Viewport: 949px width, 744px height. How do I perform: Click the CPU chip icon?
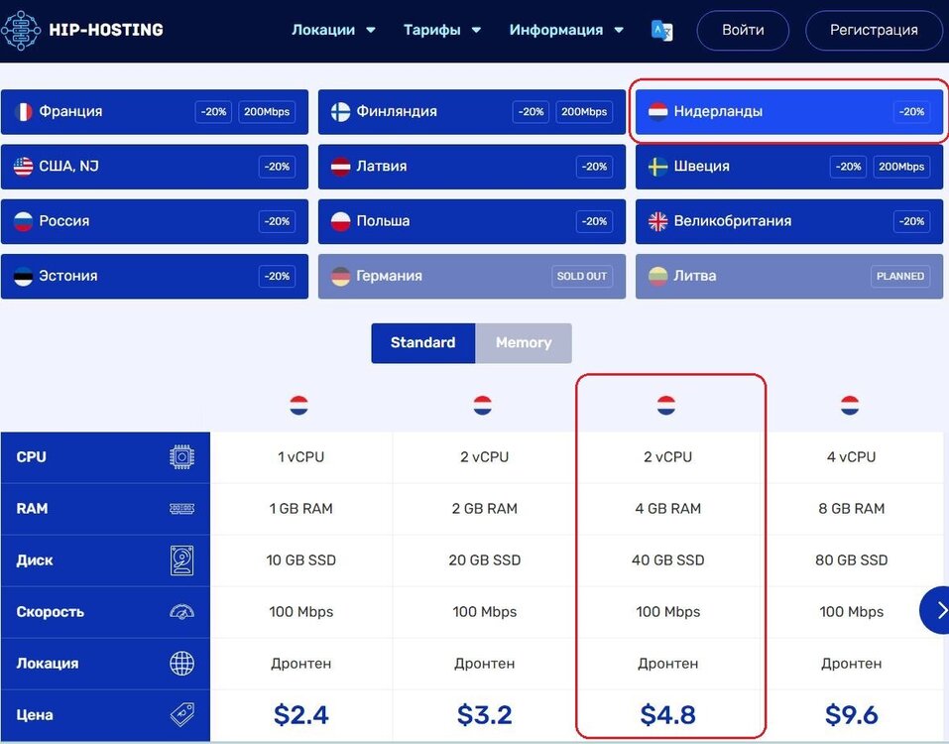click(181, 457)
